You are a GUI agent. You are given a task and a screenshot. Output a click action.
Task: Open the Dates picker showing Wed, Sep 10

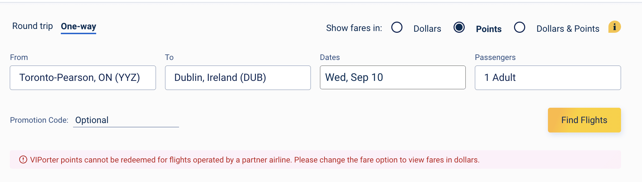pyautogui.click(x=392, y=77)
